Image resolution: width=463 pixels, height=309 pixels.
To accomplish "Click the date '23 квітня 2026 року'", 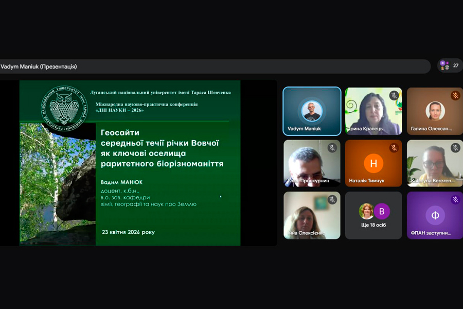I will tap(128, 232).
